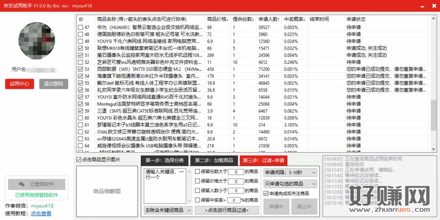
Task: Click win rate 3.185%
Action: pyautogui.click(x=291, y=125)
